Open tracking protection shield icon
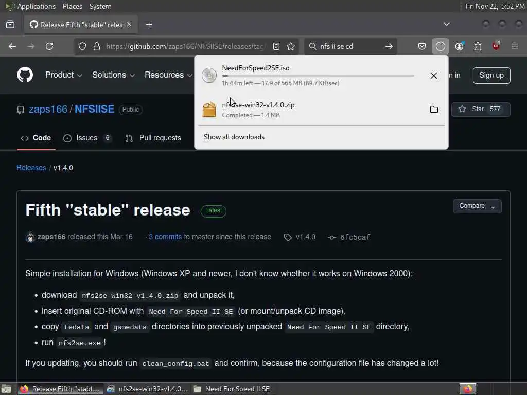 82,46
